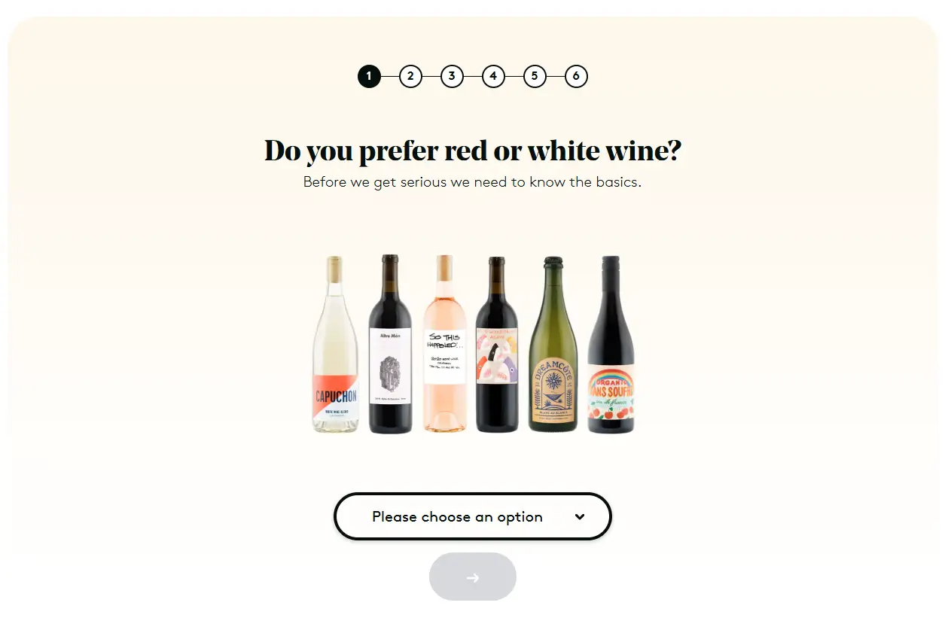This screenshot has height=636, width=951.
Task: Click the rainbow Sans Soufre label
Action: 611,393
